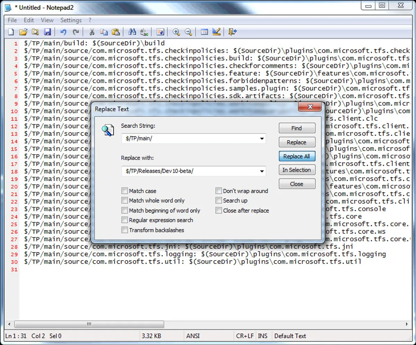The height and width of the screenshot is (345, 416).
Task: Click the Exit door toolbar icon
Action: tap(233, 32)
